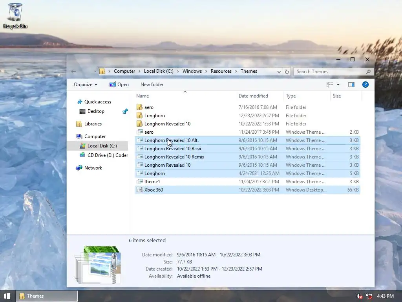Click New folder in the toolbar
402x302 pixels.
(x=152, y=85)
